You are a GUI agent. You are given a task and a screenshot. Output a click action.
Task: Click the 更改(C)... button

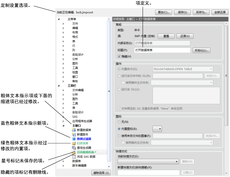point(164,12)
